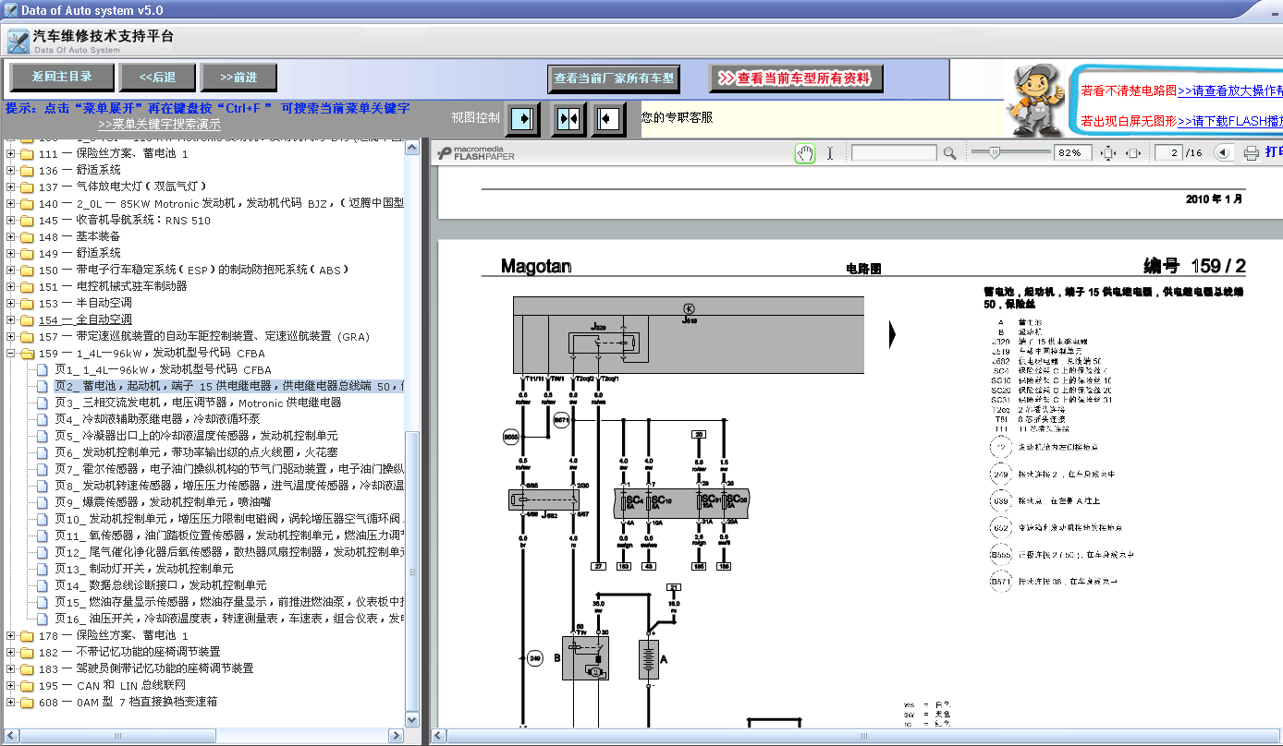
Task: Click the FlashPaper search text field
Action: point(894,153)
